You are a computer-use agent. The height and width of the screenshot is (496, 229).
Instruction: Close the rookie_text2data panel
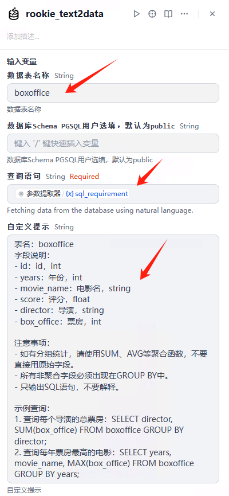(x=212, y=14)
